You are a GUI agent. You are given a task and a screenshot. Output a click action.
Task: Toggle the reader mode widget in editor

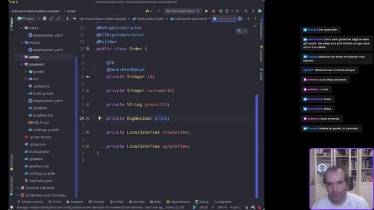coord(241,31)
